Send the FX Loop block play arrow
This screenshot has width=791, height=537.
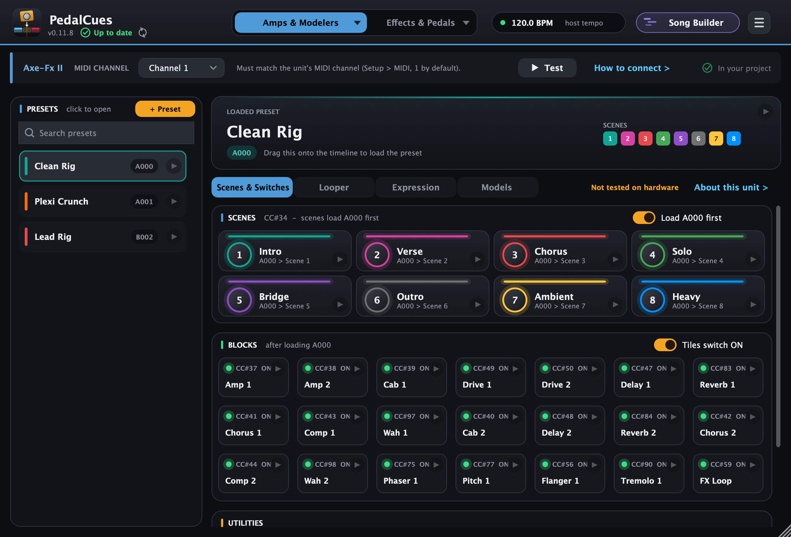click(x=753, y=465)
